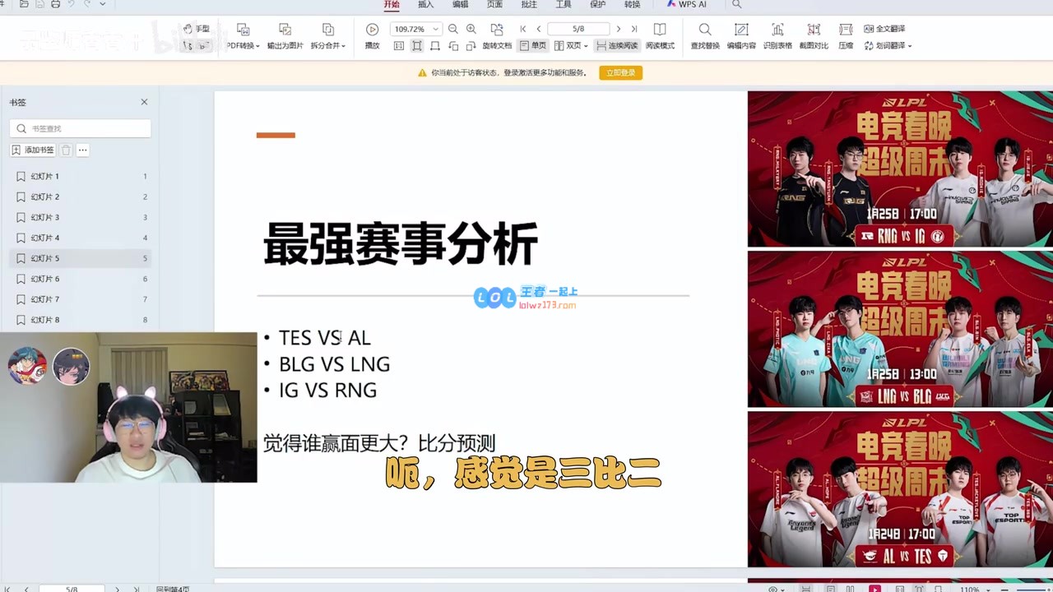Click the 书签查找 bookmark search field
The width and height of the screenshot is (1053, 592).
[x=81, y=128]
